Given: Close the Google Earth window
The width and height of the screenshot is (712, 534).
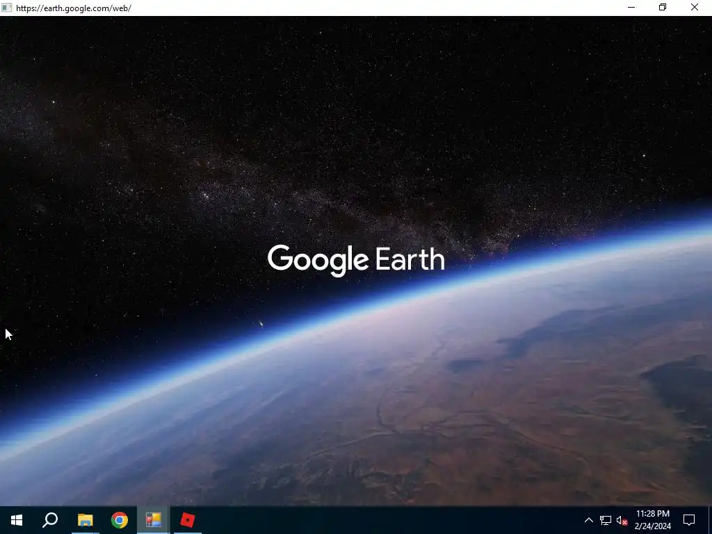Looking at the screenshot, I should 695,7.
